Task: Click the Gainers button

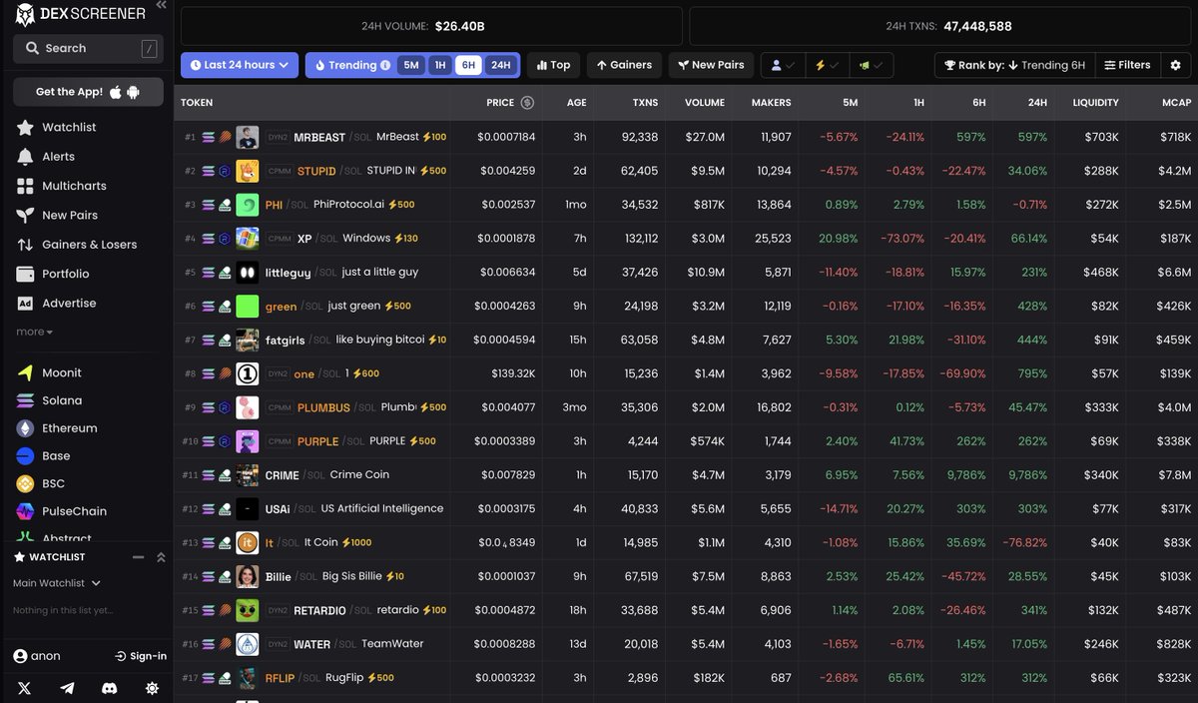Action: click(624, 65)
